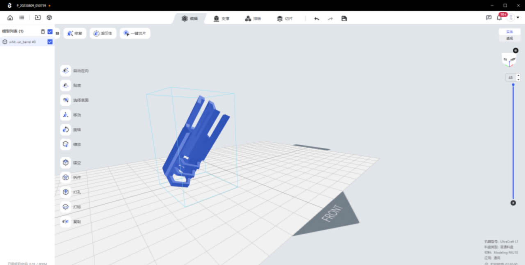The height and width of the screenshot is (265, 525).
Task: Select the Move tool in left toolbar
Action: pyautogui.click(x=66, y=115)
